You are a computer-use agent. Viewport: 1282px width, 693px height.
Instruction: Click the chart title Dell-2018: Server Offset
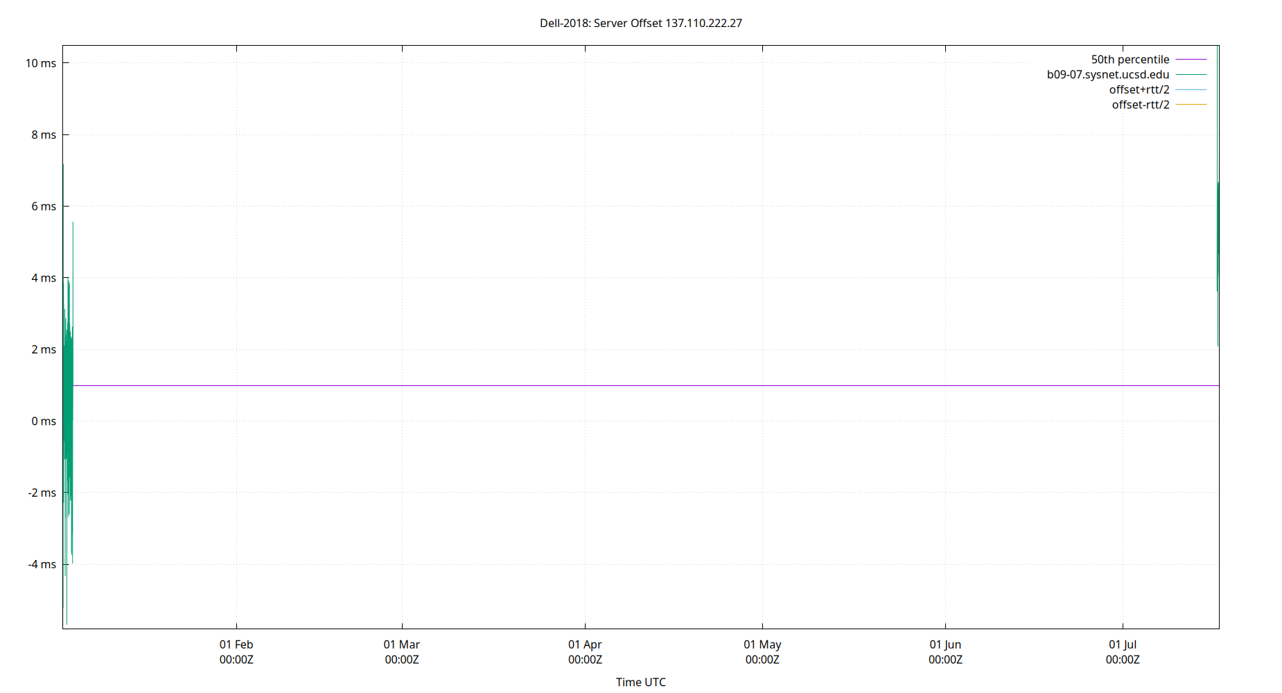click(x=640, y=23)
